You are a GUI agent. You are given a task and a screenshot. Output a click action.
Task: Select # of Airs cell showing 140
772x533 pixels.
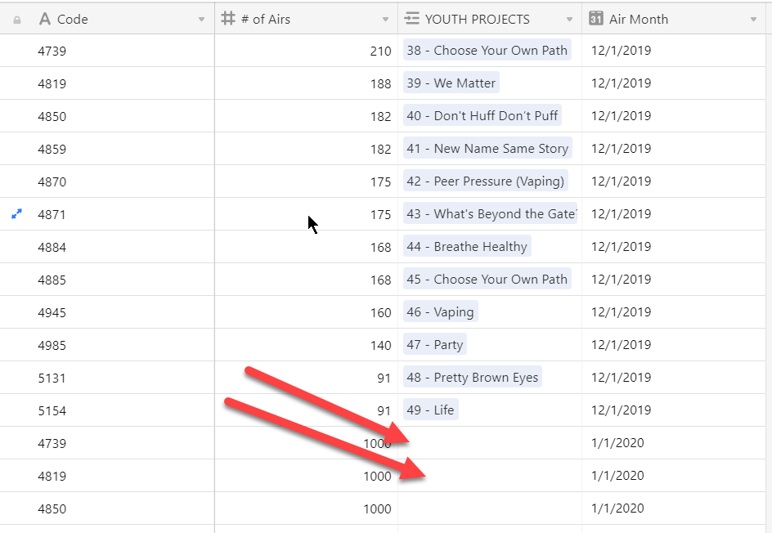pyautogui.click(x=306, y=345)
